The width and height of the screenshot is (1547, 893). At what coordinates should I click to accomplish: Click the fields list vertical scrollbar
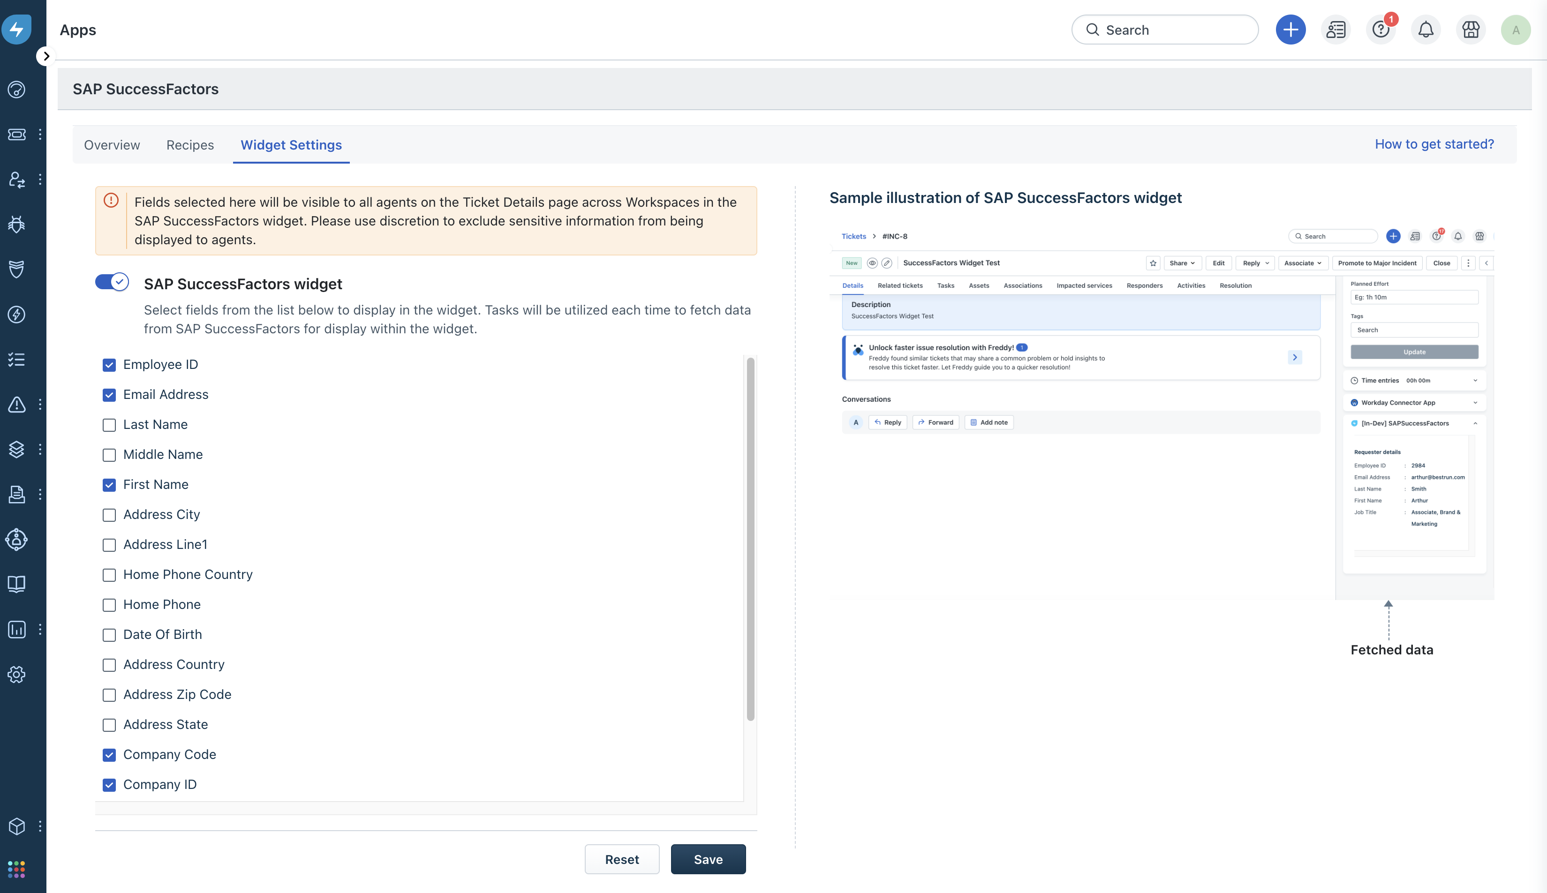[750, 540]
